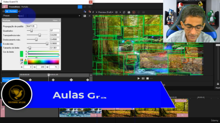
Task: Toggle the preview overlays grid icon
Action: pyautogui.click(x=116, y=12)
